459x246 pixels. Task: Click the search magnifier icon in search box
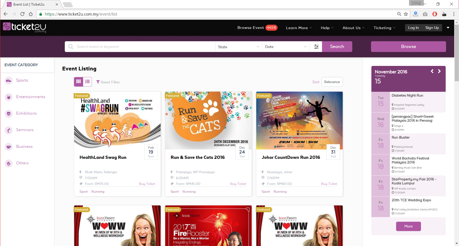click(x=71, y=46)
